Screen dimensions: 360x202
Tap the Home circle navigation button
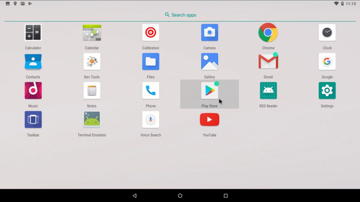coord(180,196)
